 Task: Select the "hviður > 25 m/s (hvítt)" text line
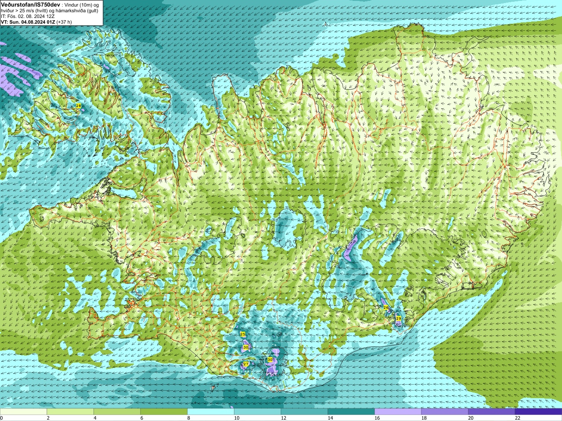coord(25,11)
